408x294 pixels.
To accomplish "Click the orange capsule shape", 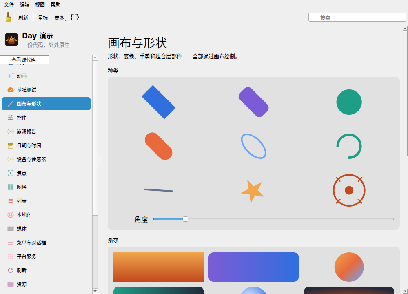I will (158, 146).
